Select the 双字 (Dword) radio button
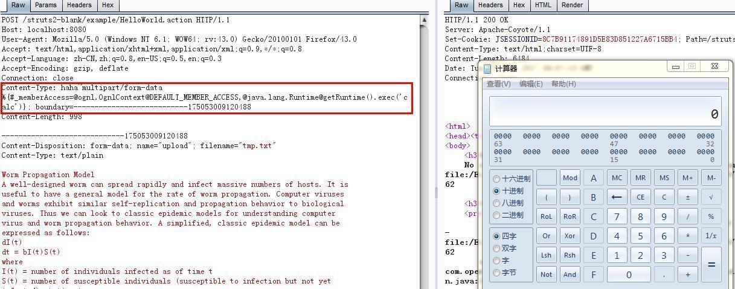The image size is (735, 289). pyautogui.click(x=497, y=248)
